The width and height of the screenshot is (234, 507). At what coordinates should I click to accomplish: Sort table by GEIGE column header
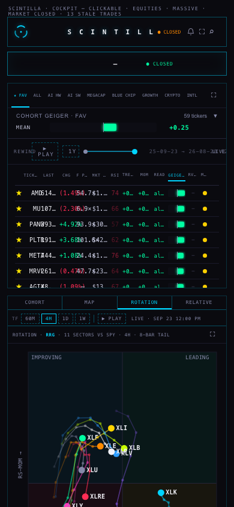176,175
